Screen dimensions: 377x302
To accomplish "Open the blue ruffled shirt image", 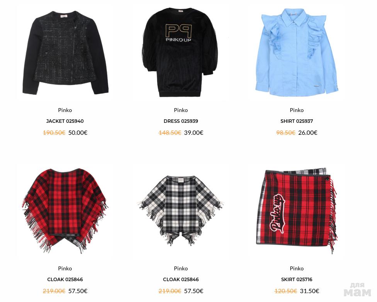I will click(x=297, y=52).
